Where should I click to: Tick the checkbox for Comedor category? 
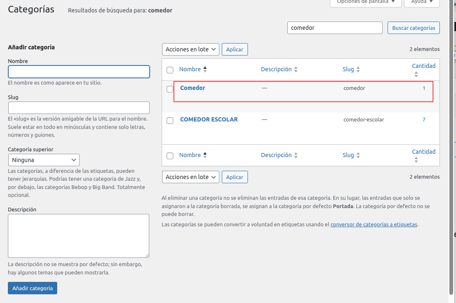[x=170, y=89]
